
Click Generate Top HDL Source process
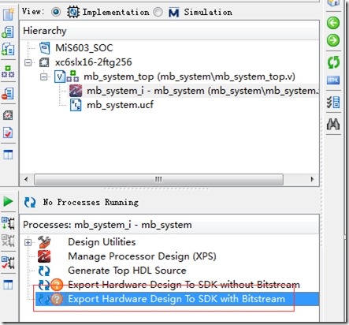click(127, 271)
